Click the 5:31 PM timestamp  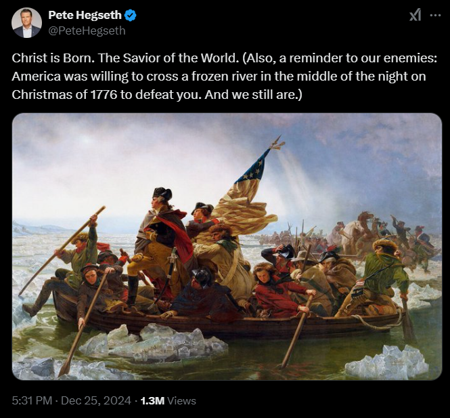[32, 400]
